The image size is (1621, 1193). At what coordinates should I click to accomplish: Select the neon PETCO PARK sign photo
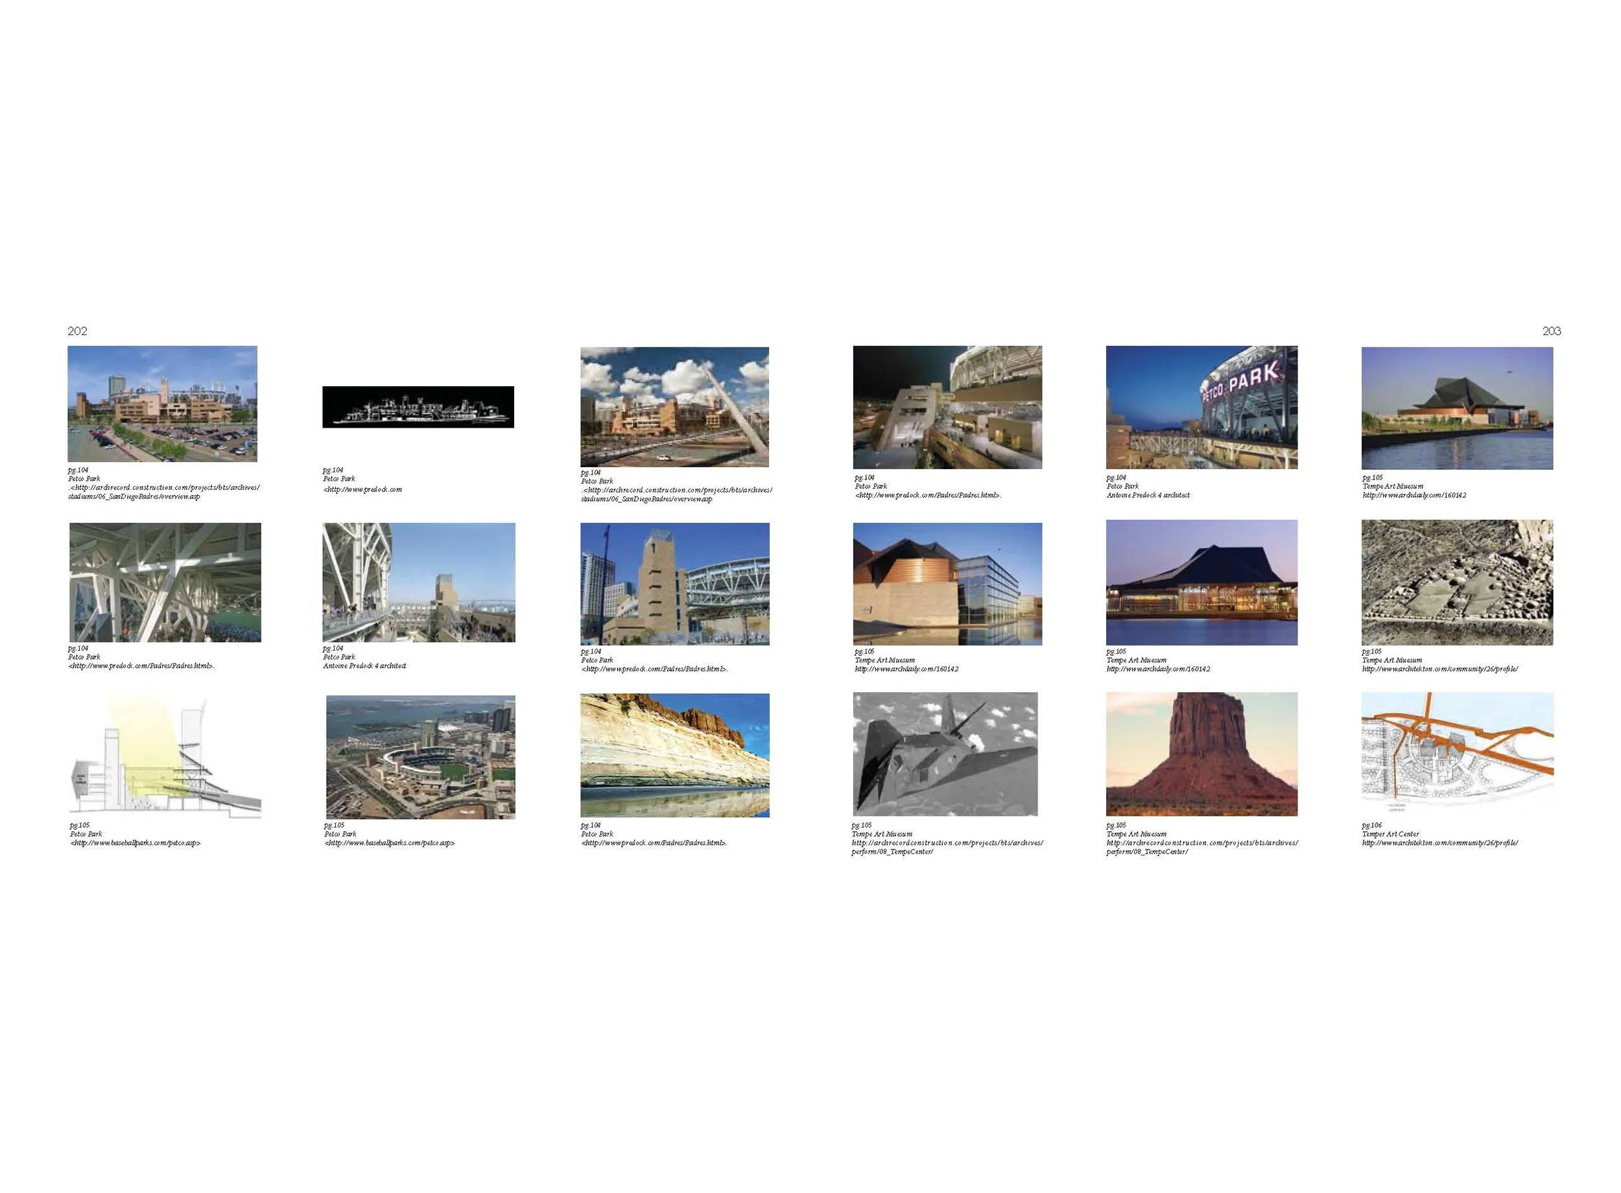[x=1201, y=408]
